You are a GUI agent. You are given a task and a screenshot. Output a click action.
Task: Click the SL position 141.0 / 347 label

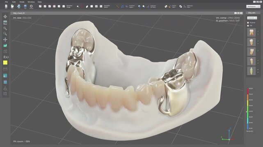tap(228, 21)
